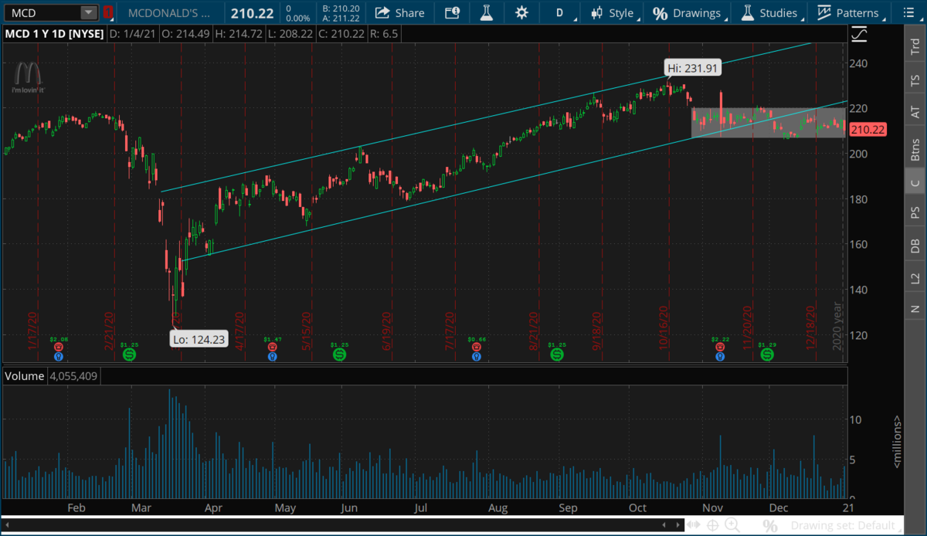Open the Patterns dropdown
This screenshot has height=536, width=927.
pos(851,12)
